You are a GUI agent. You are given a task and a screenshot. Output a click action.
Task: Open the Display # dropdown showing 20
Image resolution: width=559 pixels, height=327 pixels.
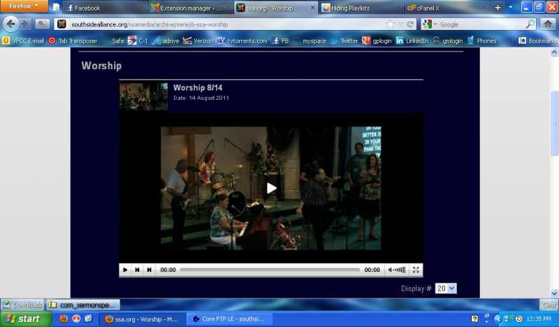446,289
